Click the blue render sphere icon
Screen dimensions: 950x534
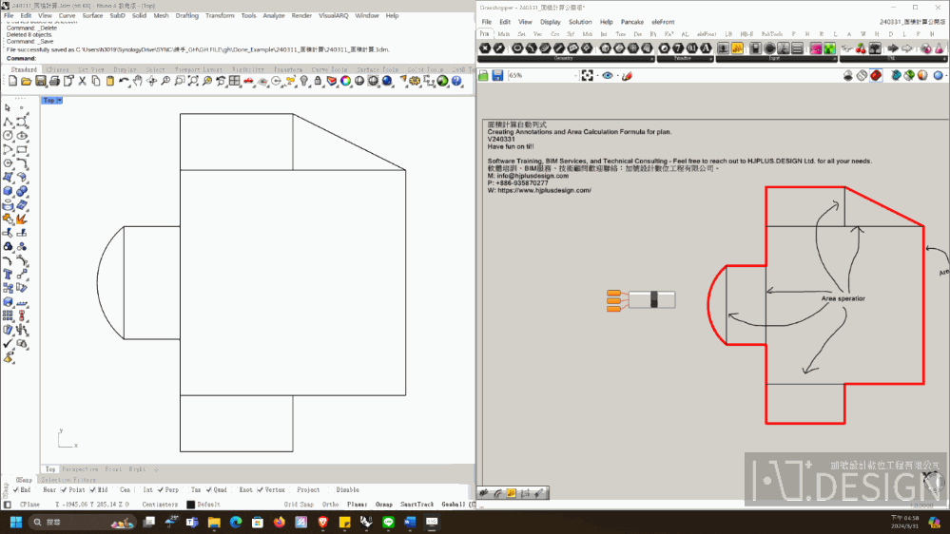pyautogui.click(x=386, y=81)
